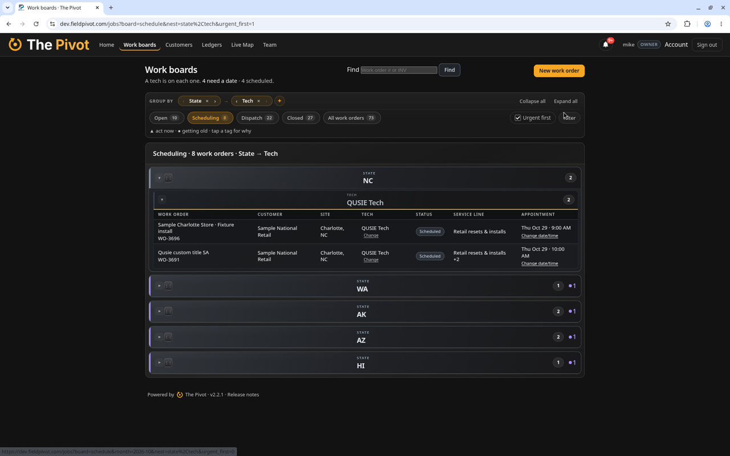The width and height of the screenshot is (730, 456).
Task: Switch to the Closed board tab
Action: pyautogui.click(x=301, y=118)
